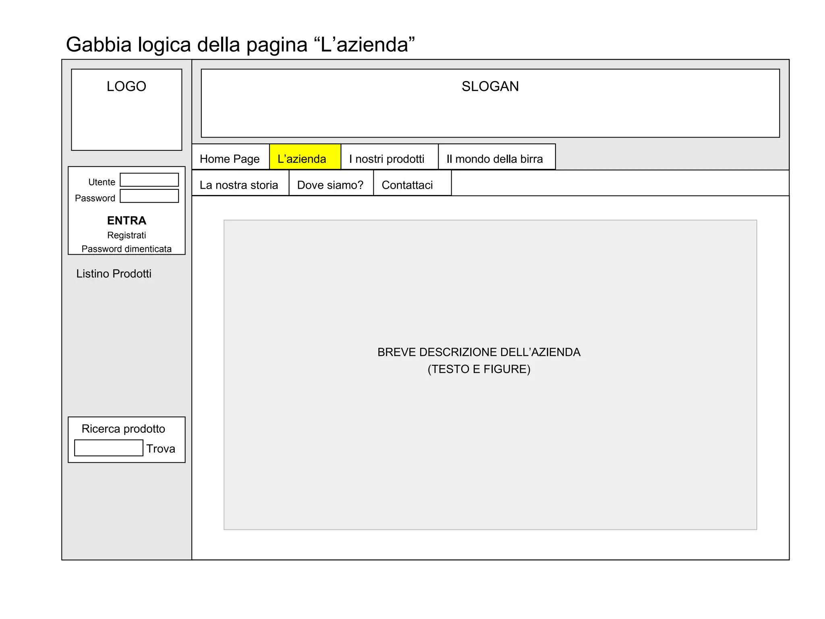The width and height of the screenshot is (825, 619).
Task: Click the Trova search button
Action: 161,449
